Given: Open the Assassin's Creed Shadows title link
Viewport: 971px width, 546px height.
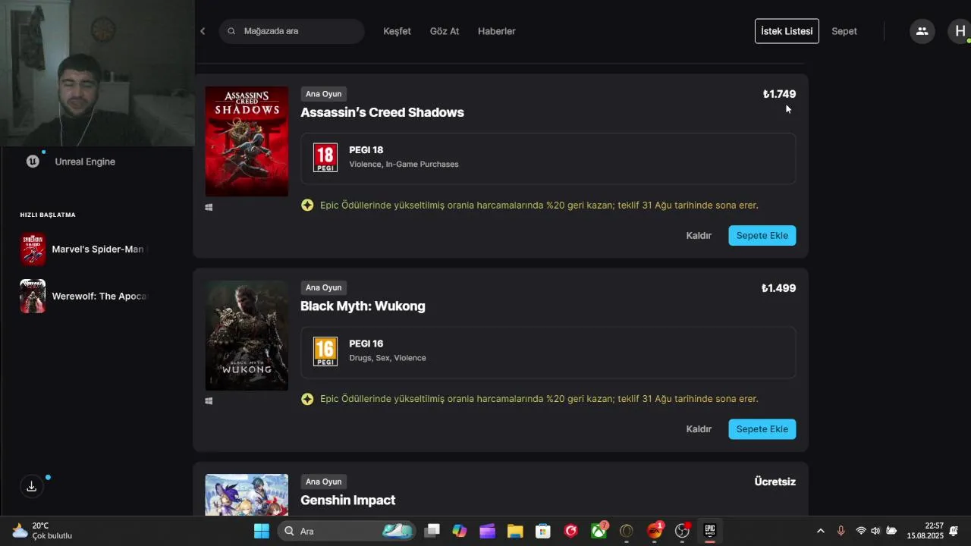Looking at the screenshot, I should tap(382, 112).
